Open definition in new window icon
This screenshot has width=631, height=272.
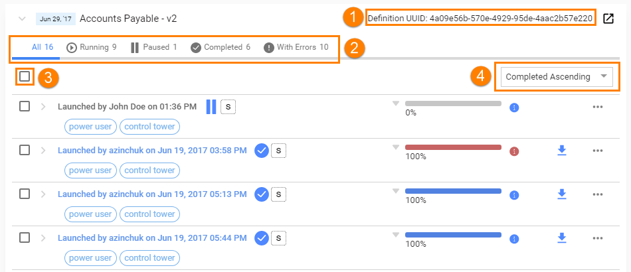point(608,19)
